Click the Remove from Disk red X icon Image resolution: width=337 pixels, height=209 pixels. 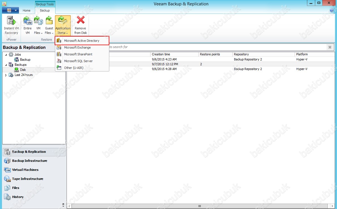pyautogui.click(x=81, y=20)
